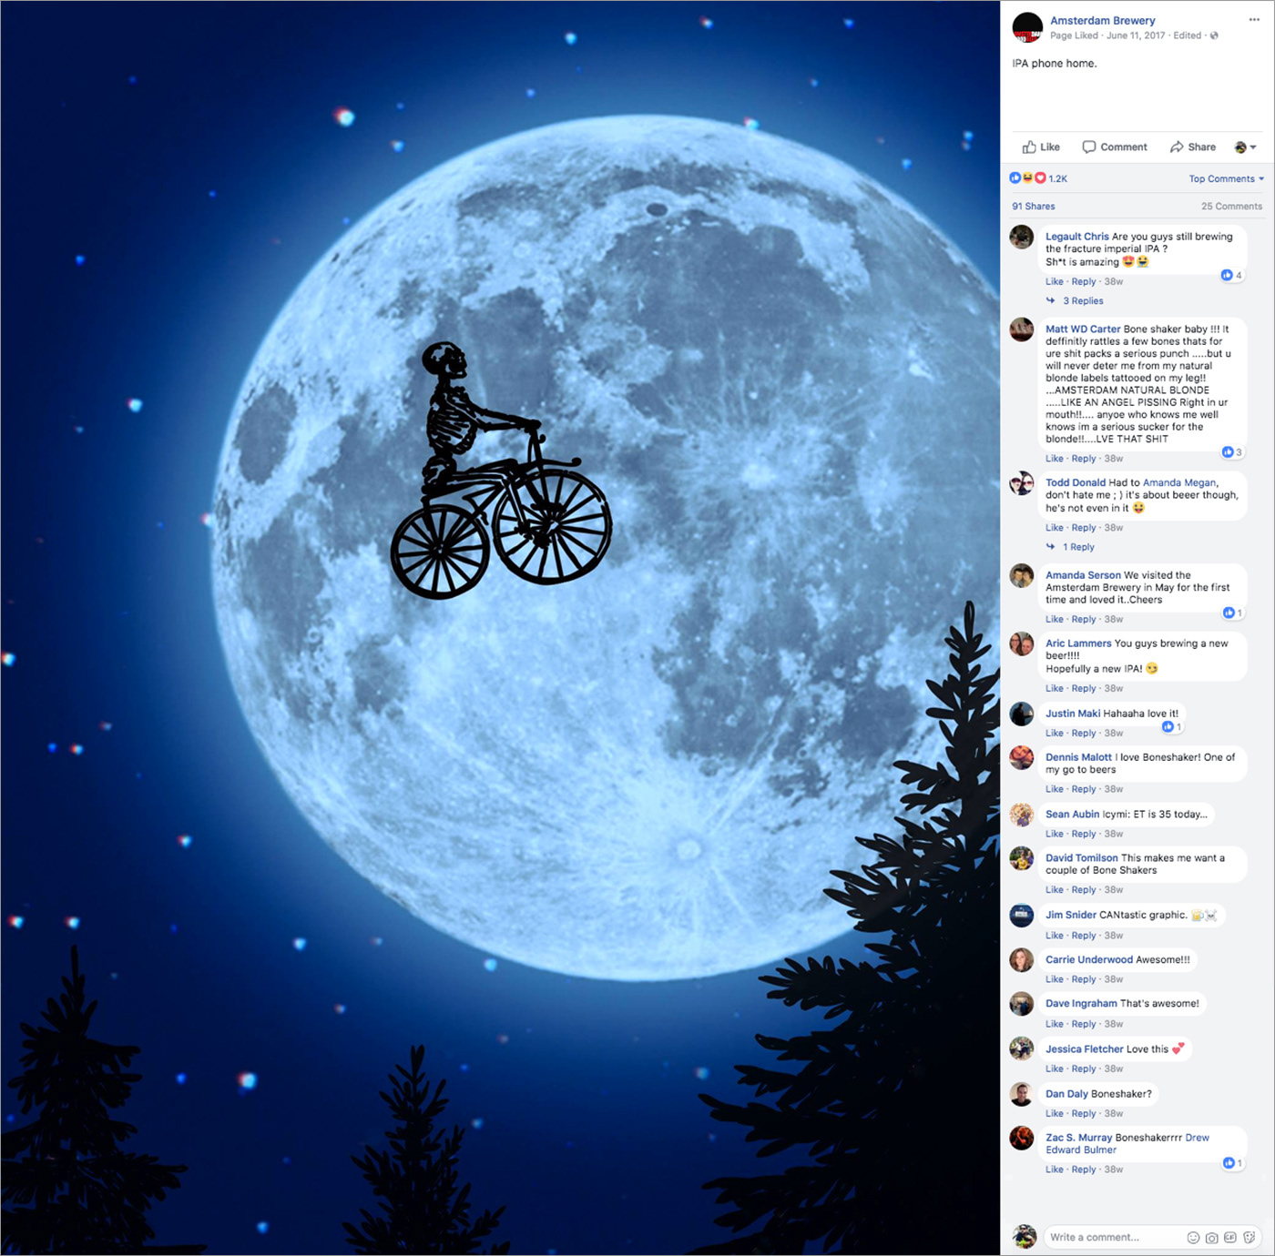Open the three-dot post options menu
This screenshot has width=1275, height=1256.
(x=1254, y=19)
